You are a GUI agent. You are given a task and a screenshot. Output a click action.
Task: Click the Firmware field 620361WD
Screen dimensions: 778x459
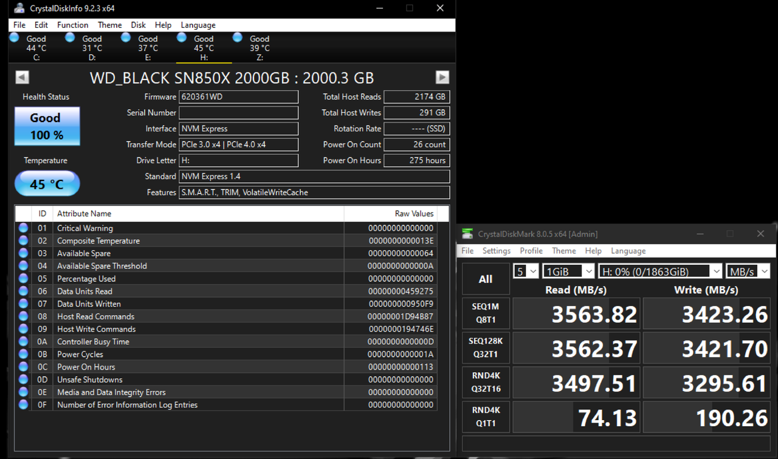239,97
